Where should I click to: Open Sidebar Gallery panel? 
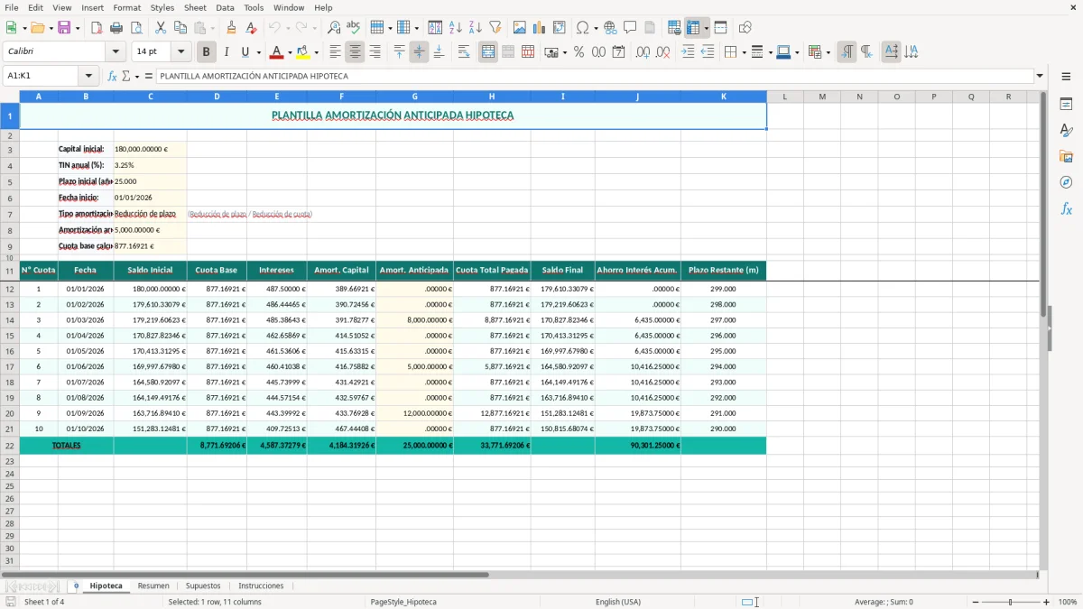click(x=1067, y=157)
